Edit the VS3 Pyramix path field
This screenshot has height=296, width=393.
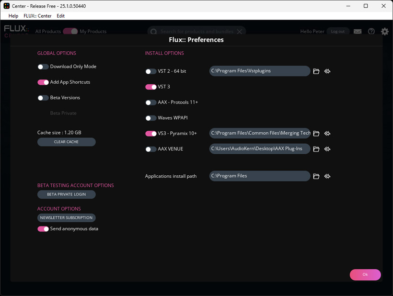[x=260, y=133]
